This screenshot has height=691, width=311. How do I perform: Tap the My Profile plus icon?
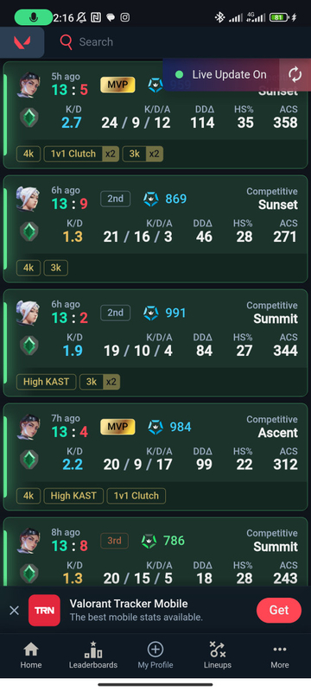(x=155, y=650)
